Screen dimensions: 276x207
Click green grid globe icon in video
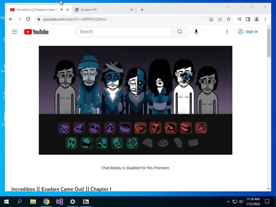tap(132, 143)
